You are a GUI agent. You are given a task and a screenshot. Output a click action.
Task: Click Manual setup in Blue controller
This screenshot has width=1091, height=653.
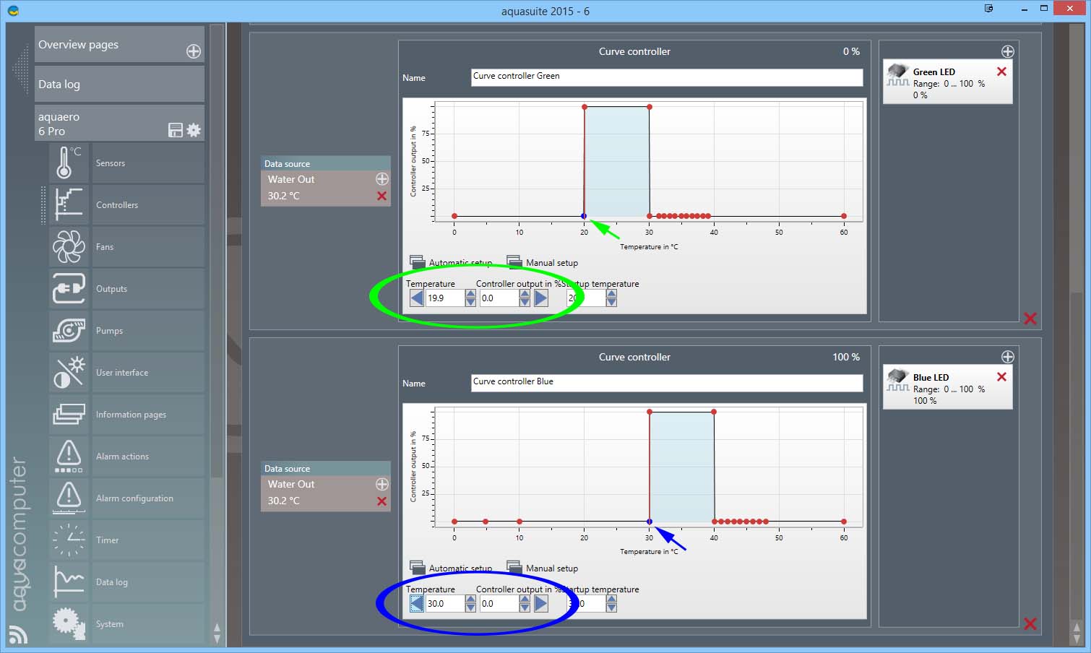tap(543, 568)
